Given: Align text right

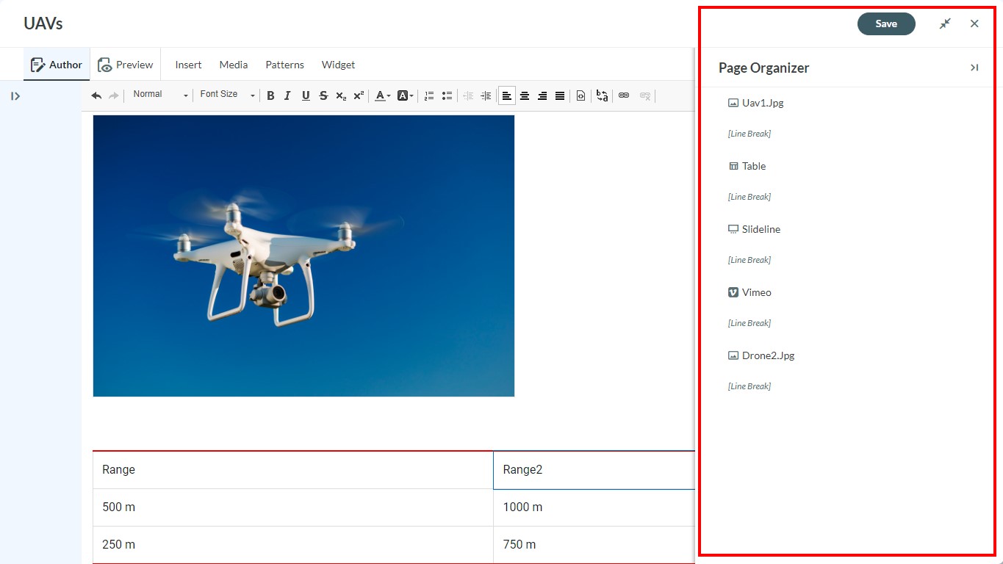Looking at the screenshot, I should tap(542, 95).
